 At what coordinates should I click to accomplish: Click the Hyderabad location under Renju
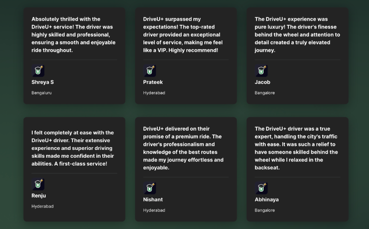point(42,206)
